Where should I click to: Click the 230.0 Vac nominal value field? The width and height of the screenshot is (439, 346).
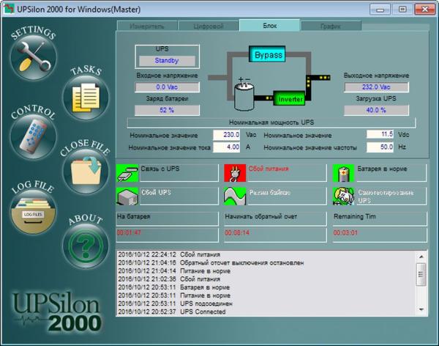click(227, 135)
